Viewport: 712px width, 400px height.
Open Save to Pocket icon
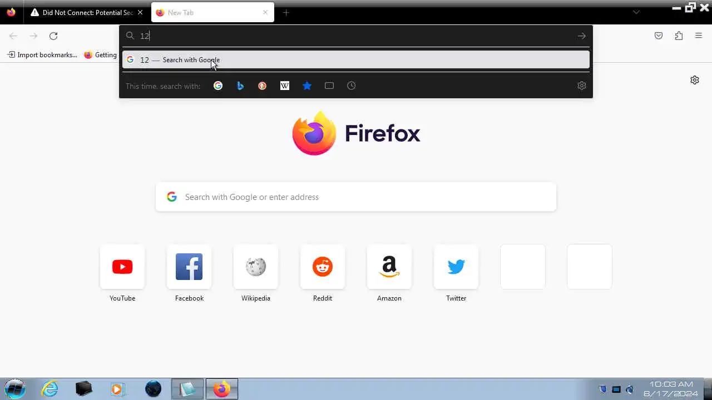click(x=659, y=36)
